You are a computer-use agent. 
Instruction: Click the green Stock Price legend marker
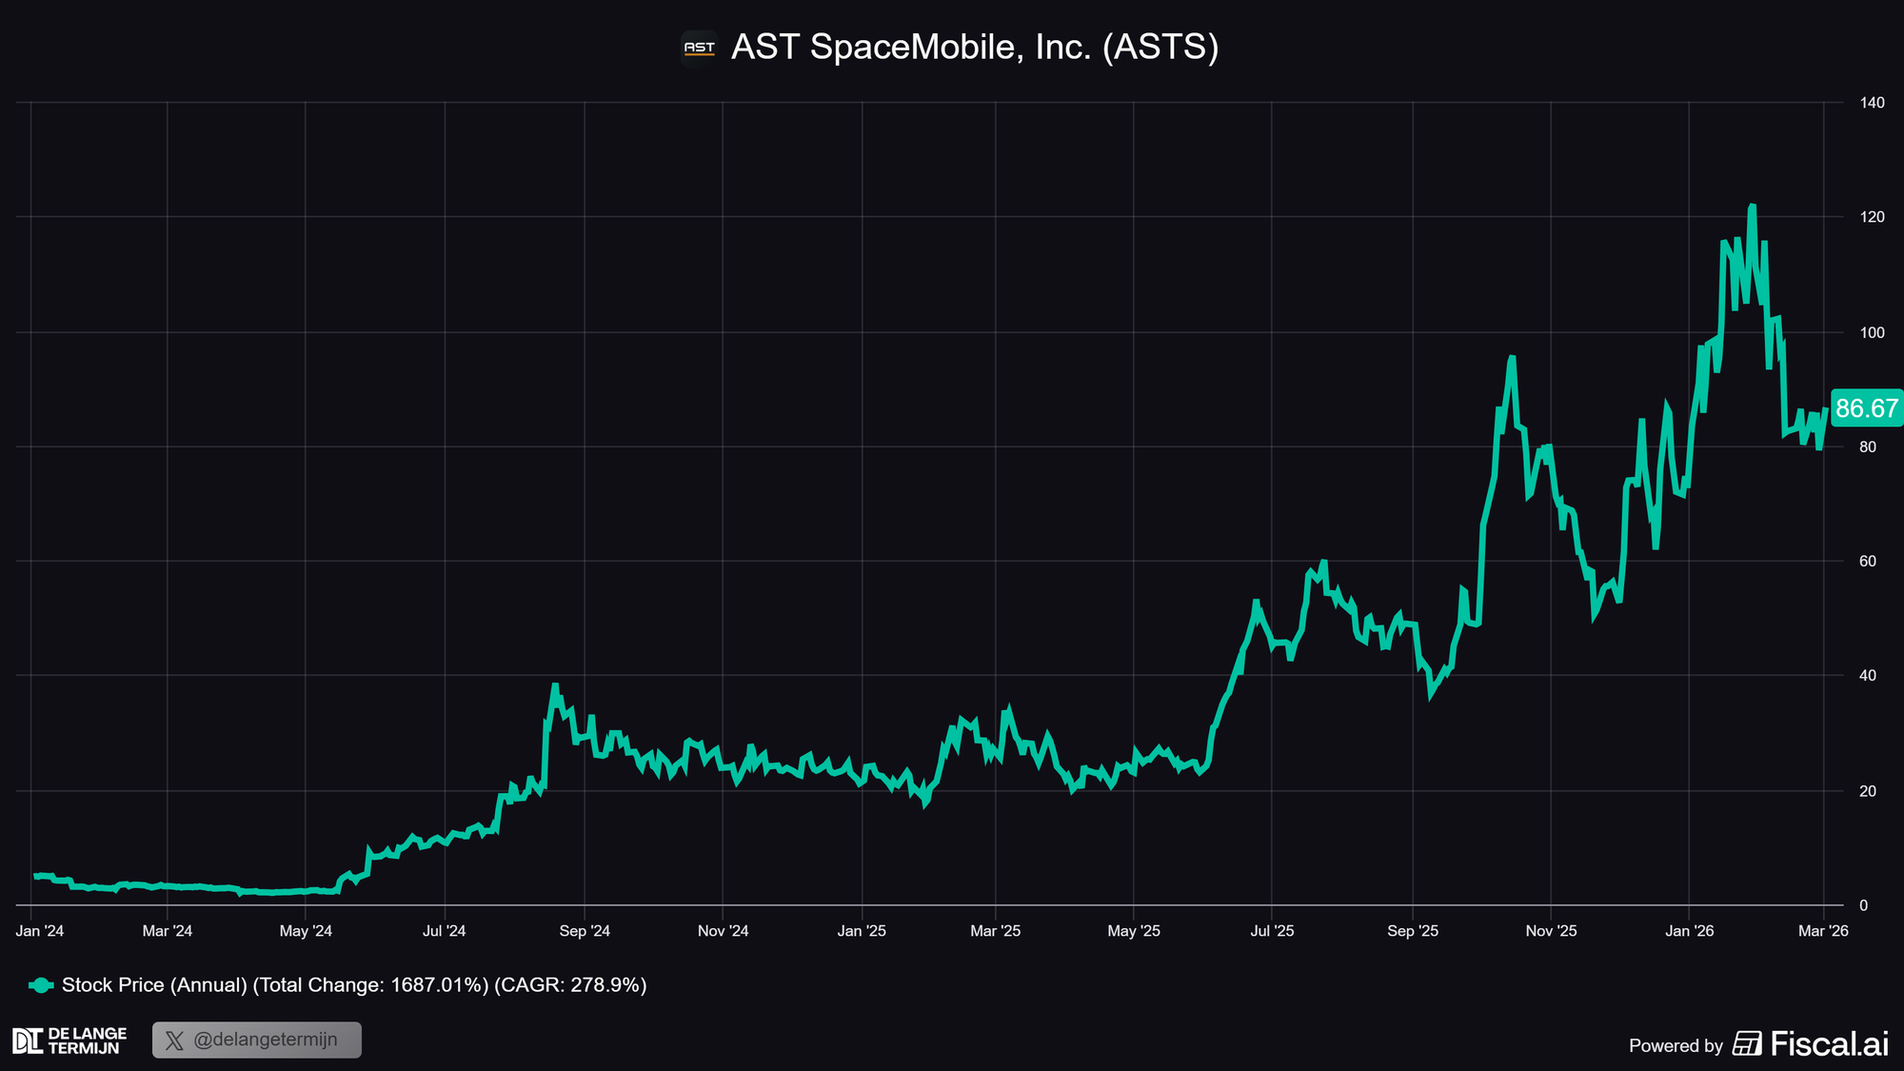point(41,985)
